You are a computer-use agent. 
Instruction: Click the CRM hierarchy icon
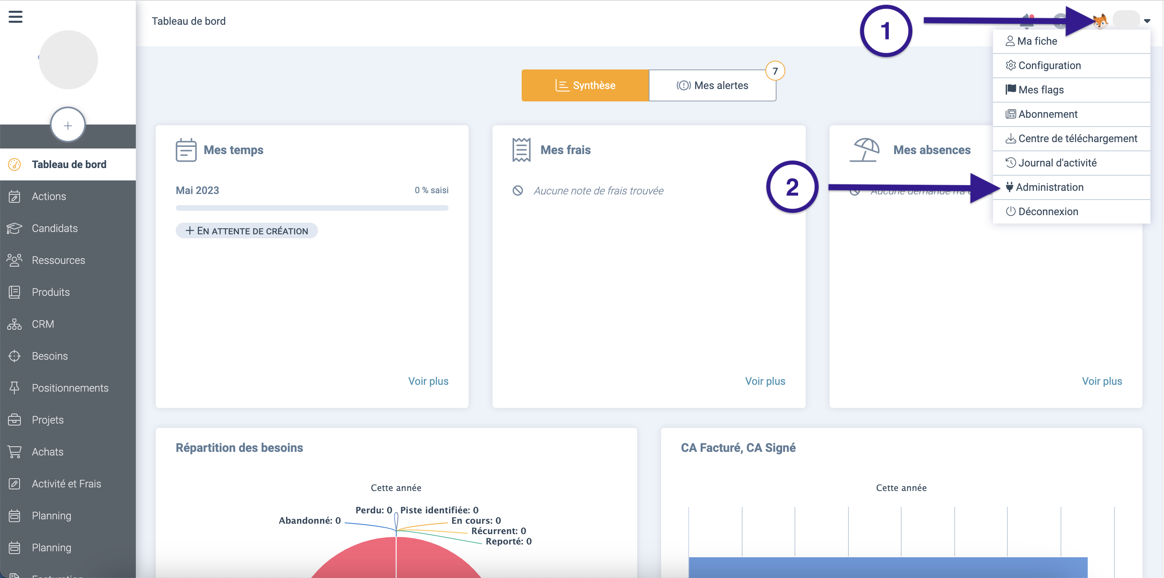click(14, 324)
